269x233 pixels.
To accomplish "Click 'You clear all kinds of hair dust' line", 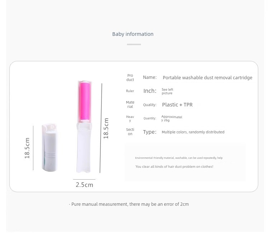I will (x=174, y=167).
